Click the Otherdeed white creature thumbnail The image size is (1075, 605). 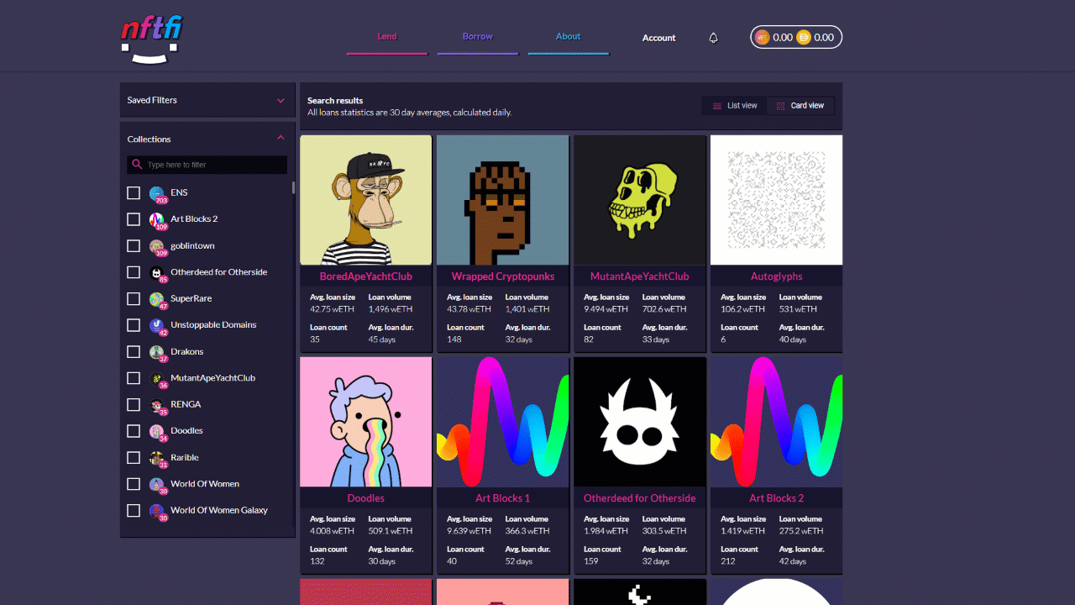pyautogui.click(x=640, y=422)
